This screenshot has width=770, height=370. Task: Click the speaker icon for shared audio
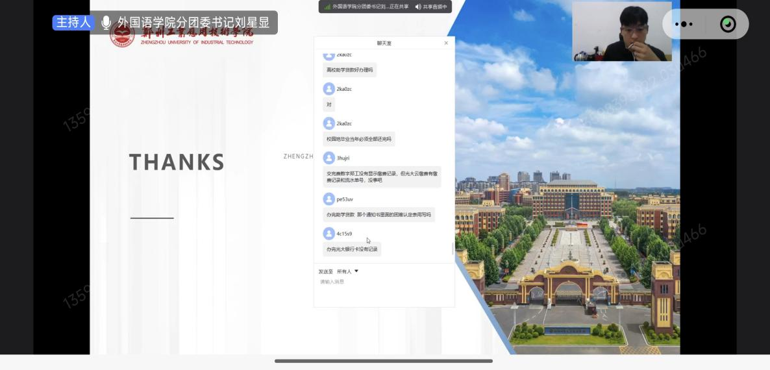pyautogui.click(x=417, y=6)
